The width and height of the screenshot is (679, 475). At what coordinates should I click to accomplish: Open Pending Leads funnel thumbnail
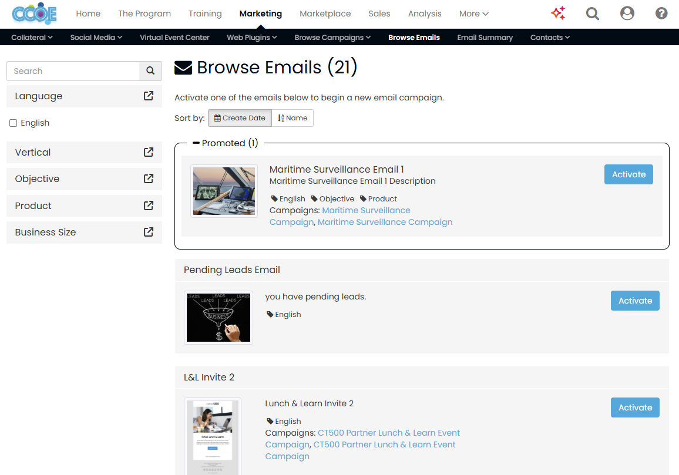(219, 318)
